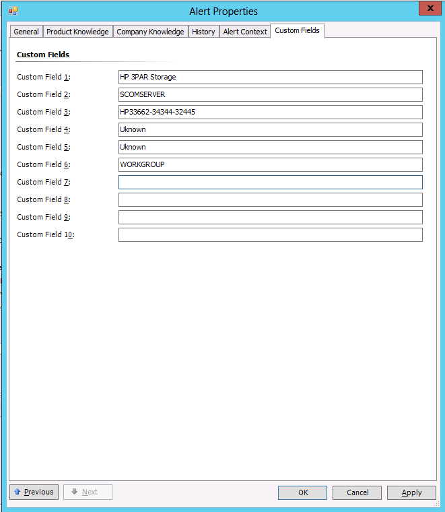Click the empty Custom Field 8 box

pyautogui.click(x=270, y=199)
